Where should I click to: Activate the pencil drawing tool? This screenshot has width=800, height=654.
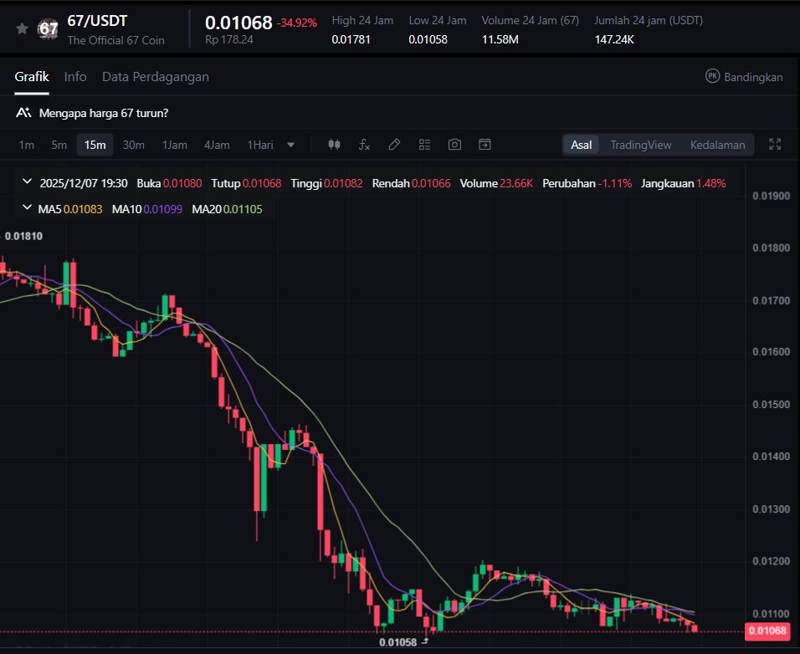click(x=394, y=145)
